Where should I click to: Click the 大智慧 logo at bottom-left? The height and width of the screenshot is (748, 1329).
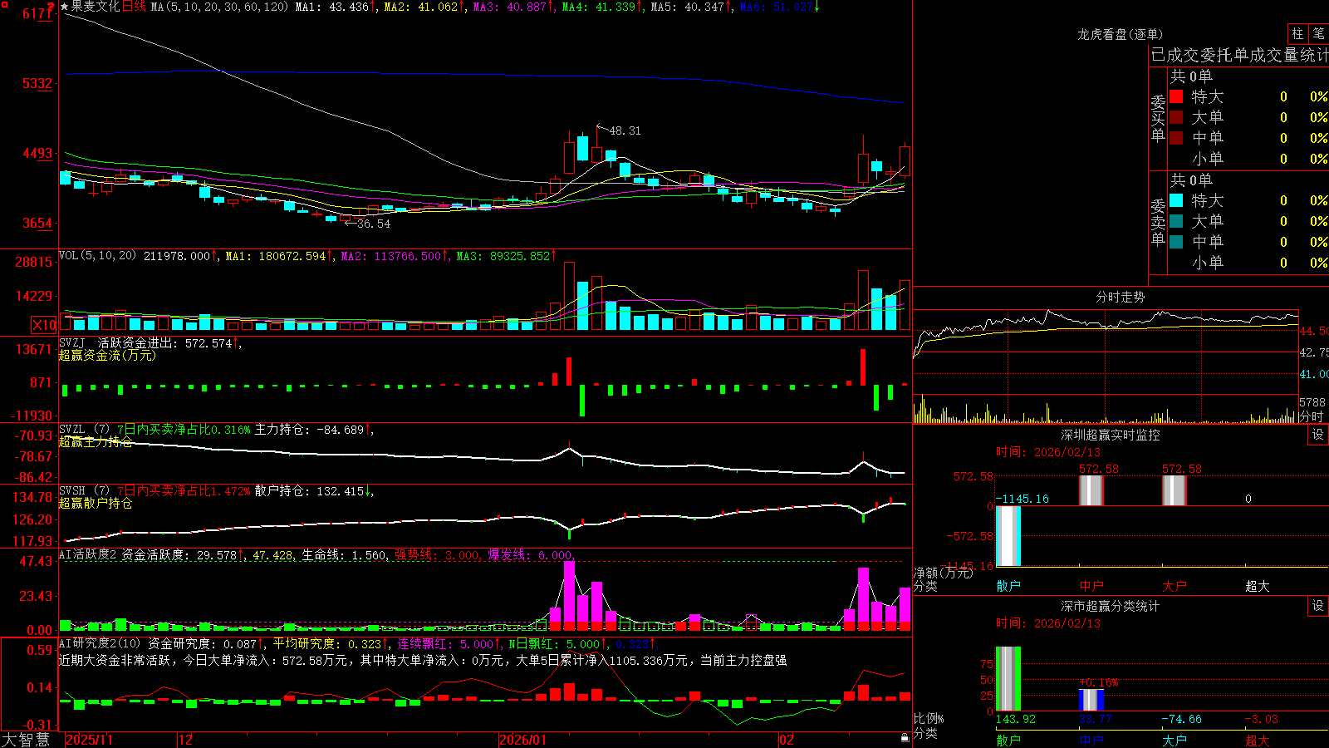click(26, 740)
